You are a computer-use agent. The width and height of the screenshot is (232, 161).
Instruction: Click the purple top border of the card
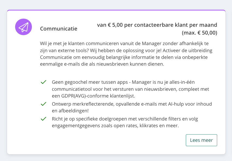point(116,10)
